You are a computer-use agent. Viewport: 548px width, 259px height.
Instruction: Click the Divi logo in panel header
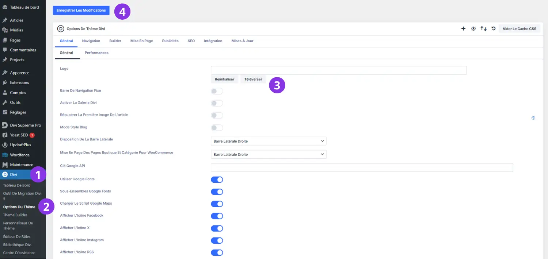61,28
